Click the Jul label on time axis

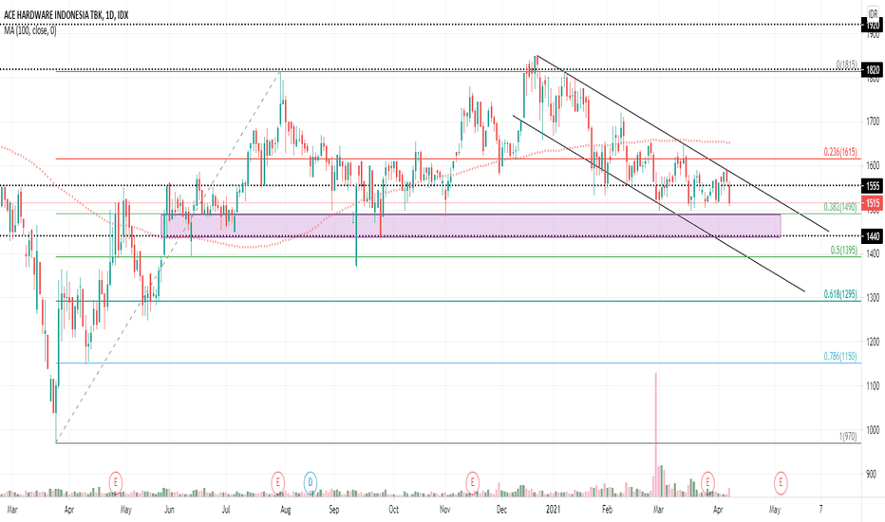coord(226,510)
